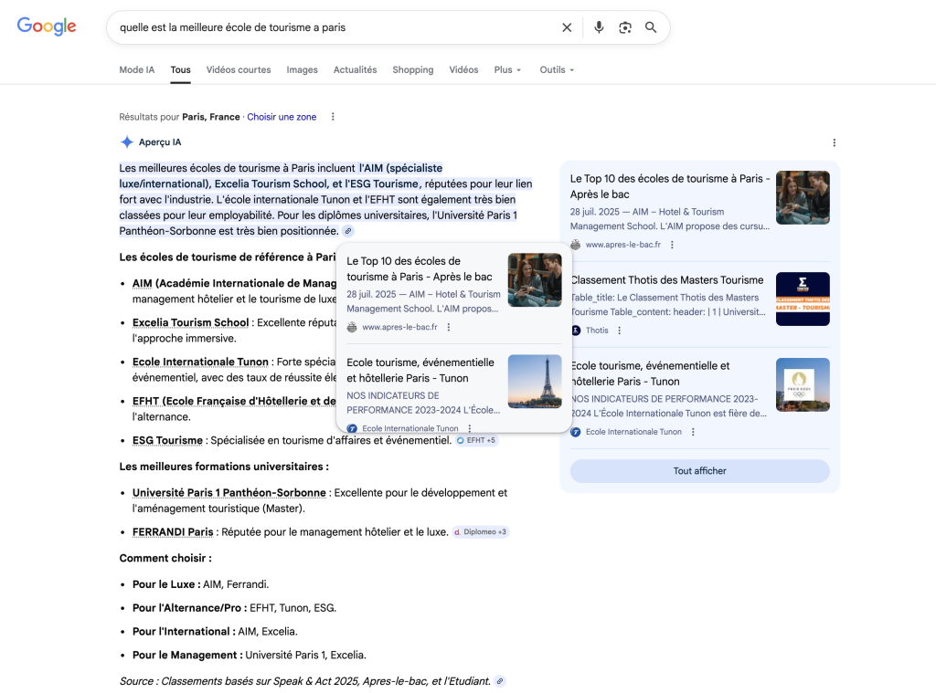
Task: Open the link citation icon after Panthéon-Sorbonne sentence
Action: click(x=346, y=232)
